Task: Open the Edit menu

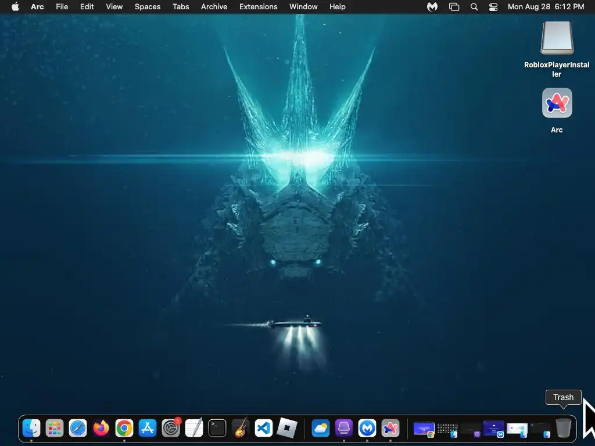Action: click(x=87, y=6)
